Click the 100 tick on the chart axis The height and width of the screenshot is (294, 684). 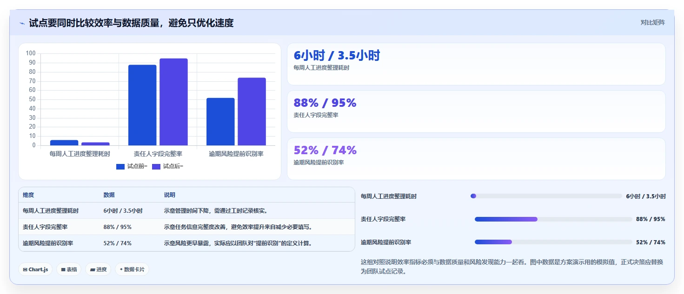[x=31, y=53]
